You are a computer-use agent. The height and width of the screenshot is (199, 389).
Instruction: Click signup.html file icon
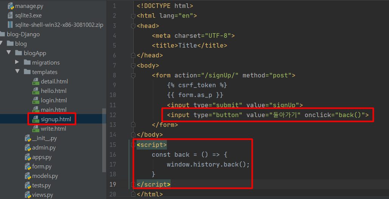pos(36,119)
